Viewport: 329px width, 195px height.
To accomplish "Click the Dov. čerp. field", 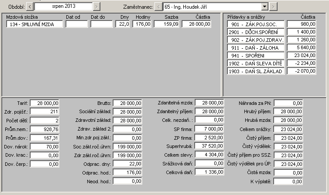I will coord(45,164).
